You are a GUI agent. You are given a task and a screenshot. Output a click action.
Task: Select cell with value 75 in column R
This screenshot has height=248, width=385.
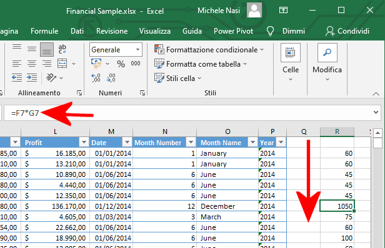point(337,217)
